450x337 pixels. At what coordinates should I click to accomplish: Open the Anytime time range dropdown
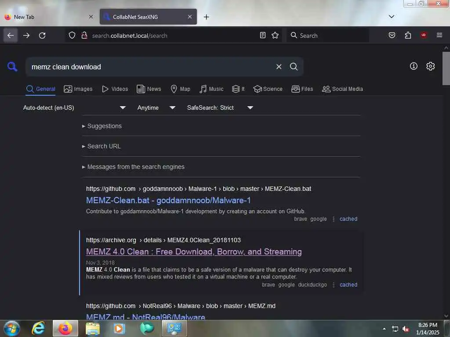click(x=156, y=108)
